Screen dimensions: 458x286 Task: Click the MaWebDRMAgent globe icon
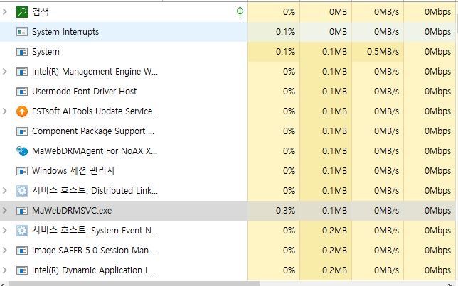[21, 151]
